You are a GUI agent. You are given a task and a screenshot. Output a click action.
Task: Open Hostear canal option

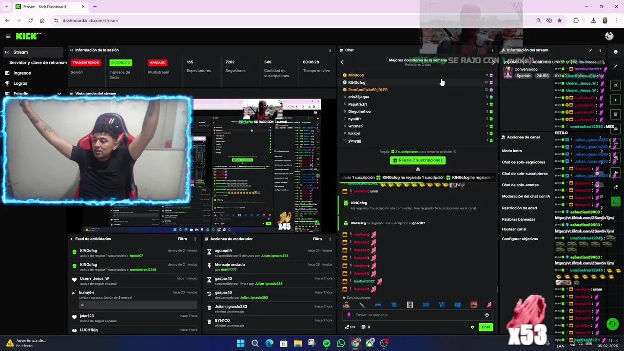pos(514,229)
